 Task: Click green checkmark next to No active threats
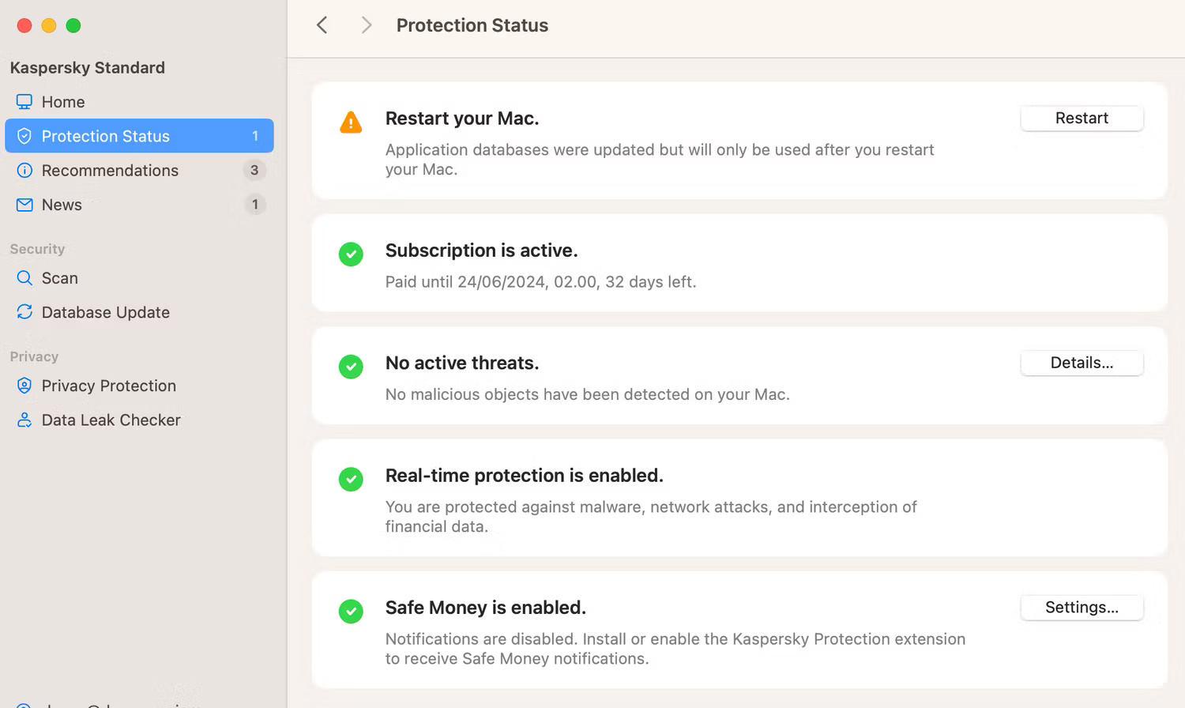pos(351,367)
